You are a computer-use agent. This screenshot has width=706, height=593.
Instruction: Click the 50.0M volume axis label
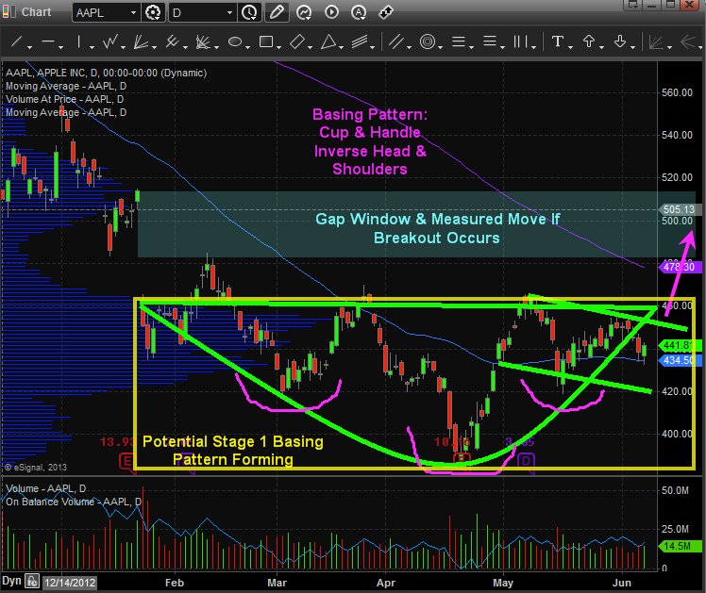[x=675, y=490]
